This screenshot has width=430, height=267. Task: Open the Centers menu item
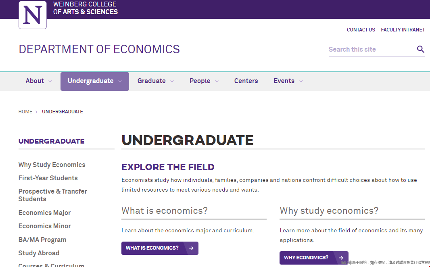click(x=246, y=81)
